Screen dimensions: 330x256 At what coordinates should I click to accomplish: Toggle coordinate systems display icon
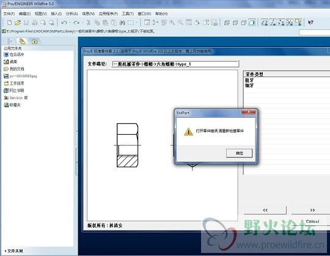(290, 22)
